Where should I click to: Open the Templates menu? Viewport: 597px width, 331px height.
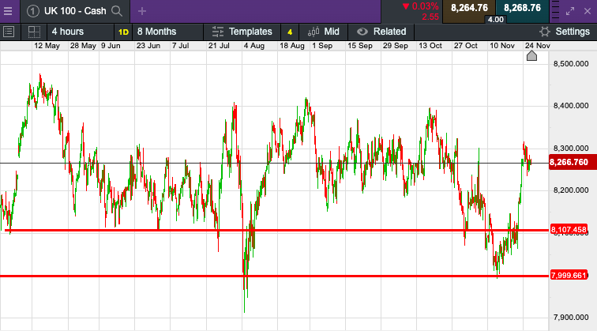click(250, 32)
